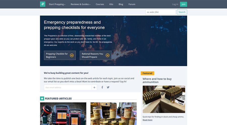Open the Twitter social icon

[108, 87]
